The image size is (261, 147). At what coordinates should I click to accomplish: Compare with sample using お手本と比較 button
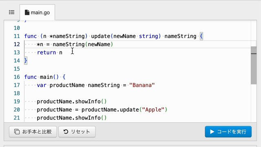[x=33, y=131]
